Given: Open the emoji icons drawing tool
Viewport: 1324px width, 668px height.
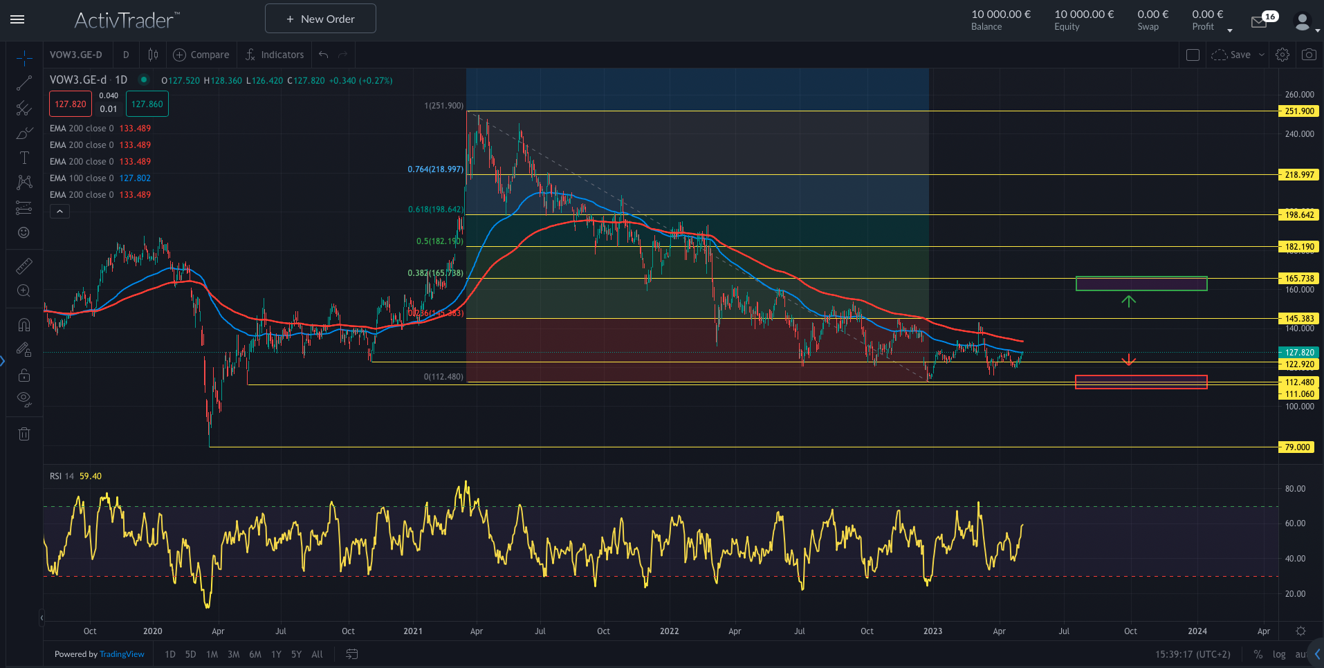Looking at the screenshot, I should tap(24, 233).
